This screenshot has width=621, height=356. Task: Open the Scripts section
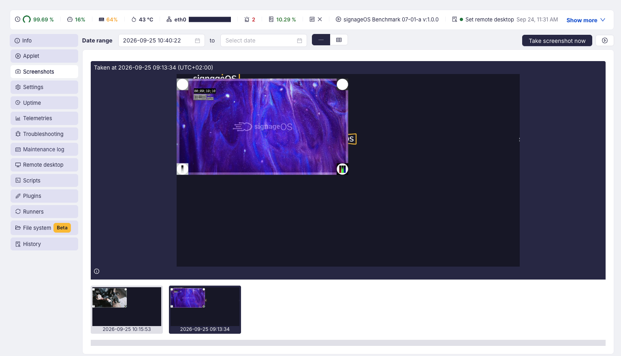point(44,180)
